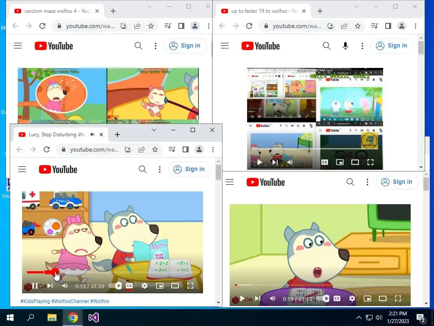Toggle autoplay on the 21:12 video player

click(x=323, y=298)
